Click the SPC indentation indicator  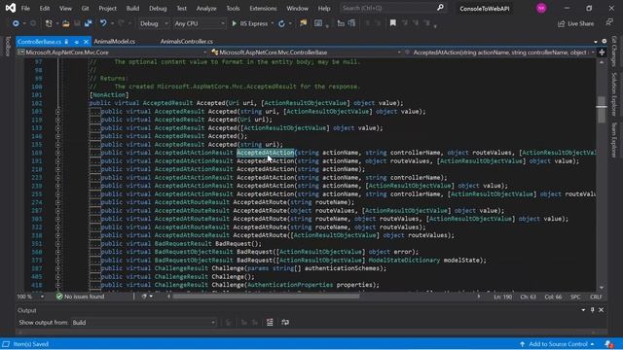click(575, 297)
